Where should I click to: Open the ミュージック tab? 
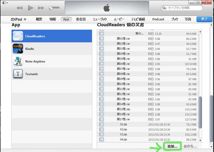pyautogui.click(x=100, y=19)
